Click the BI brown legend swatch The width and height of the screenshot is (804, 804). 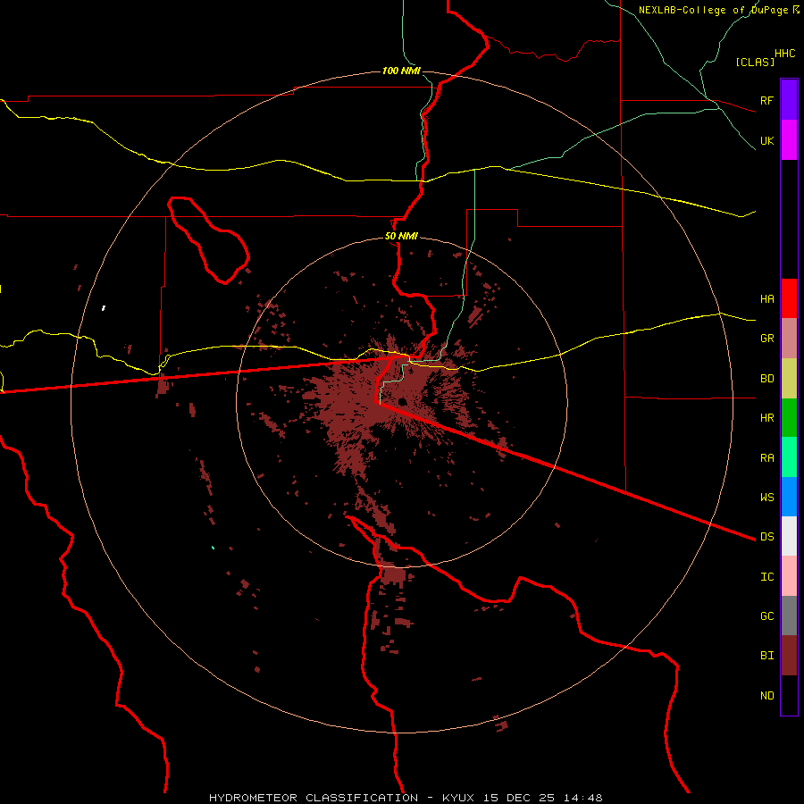(x=789, y=656)
